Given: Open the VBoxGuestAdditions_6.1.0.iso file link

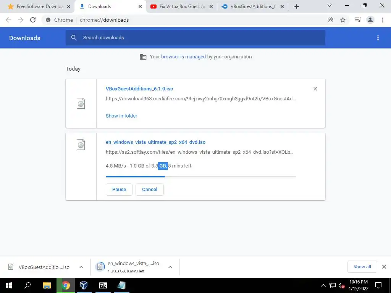Looking at the screenshot, I should [x=139, y=89].
